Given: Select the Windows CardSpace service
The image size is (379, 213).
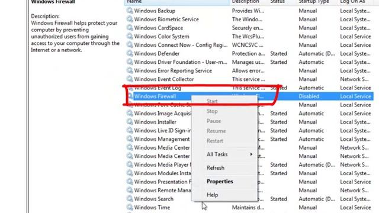Looking at the screenshot, I should (158, 28).
